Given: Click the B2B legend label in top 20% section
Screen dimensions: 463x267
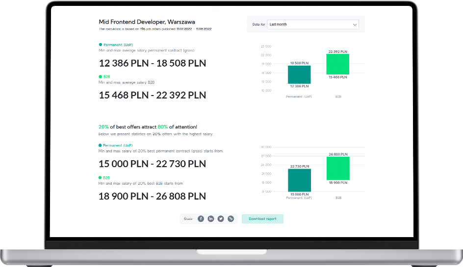Looking at the screenshot, I should click(106, 178).
